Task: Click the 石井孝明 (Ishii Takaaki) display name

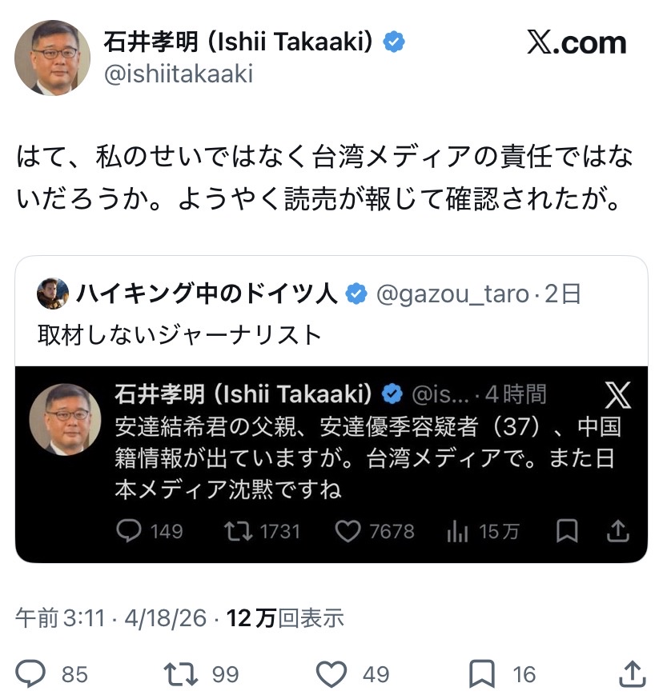Action: pyautogui.click(x=238, y=42)
